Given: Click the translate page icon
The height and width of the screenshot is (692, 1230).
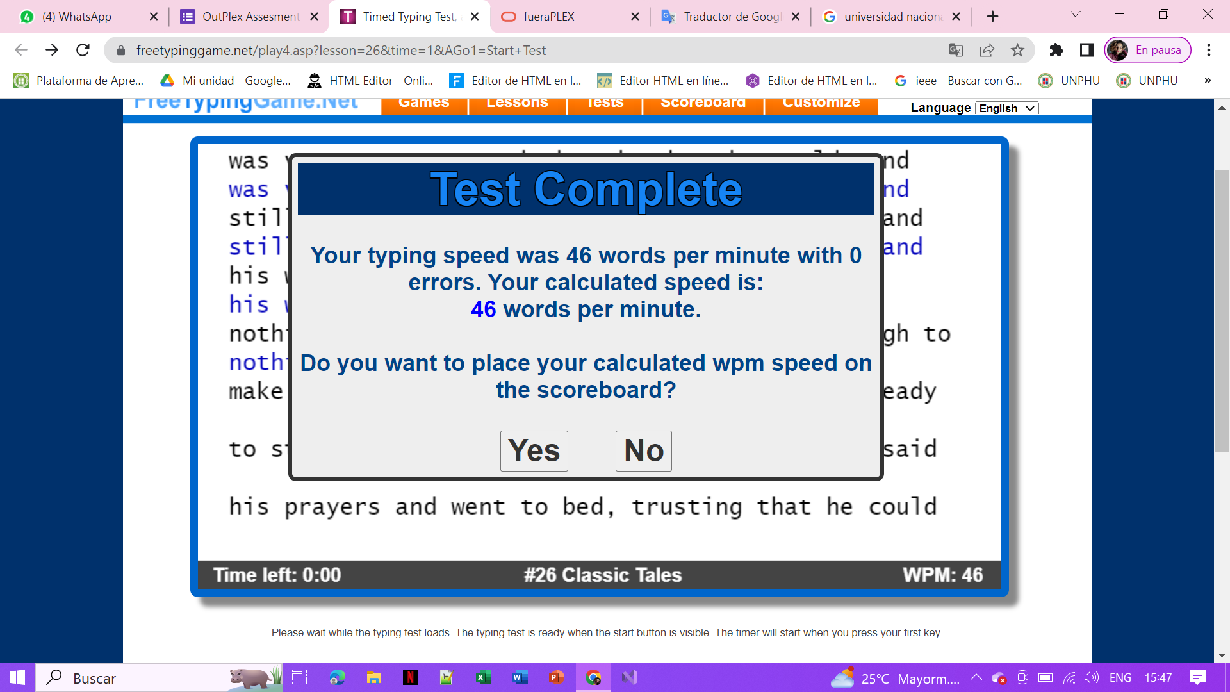Looking at the screenshot, I should pyautogui.click(x=956, y=50).
